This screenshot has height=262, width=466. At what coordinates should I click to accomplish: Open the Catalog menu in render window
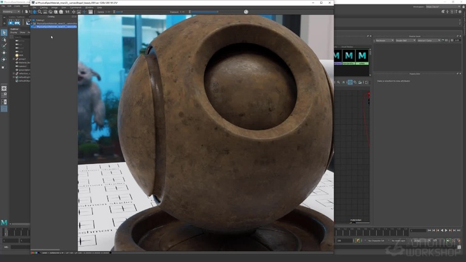(x=44, y=8)
